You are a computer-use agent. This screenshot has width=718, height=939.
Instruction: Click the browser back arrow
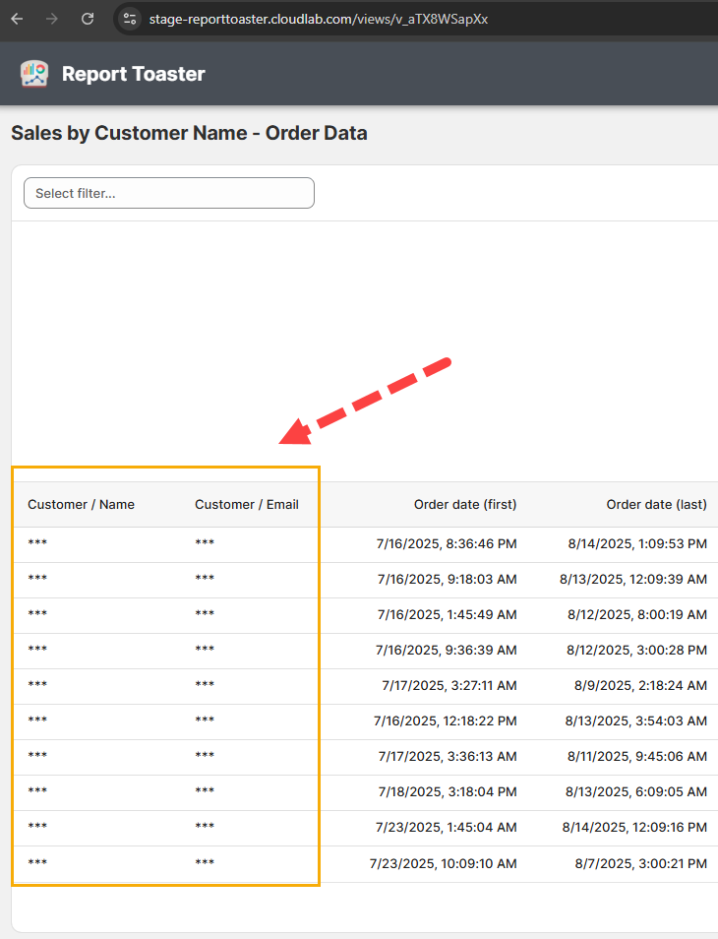[x=17, y=19]
